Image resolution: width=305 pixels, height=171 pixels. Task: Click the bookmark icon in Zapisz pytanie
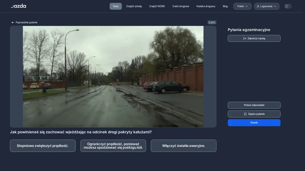[245, 114]
